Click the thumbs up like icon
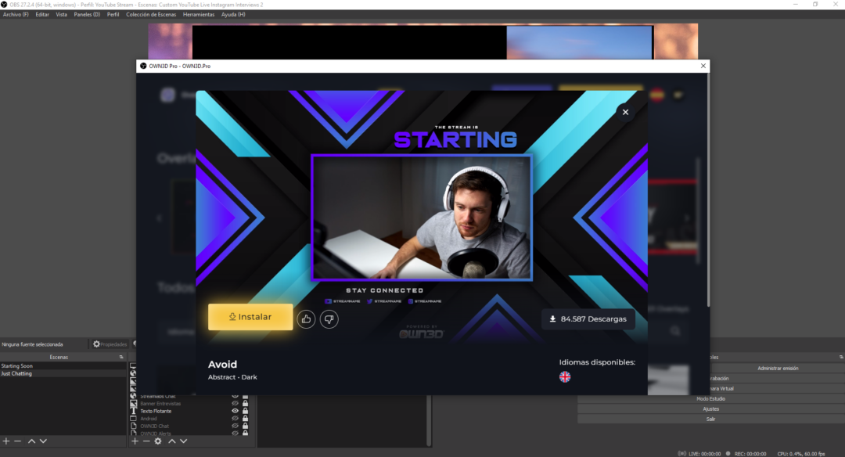The image size is (845, 457). pyautogui.click(x=306, y=318)
